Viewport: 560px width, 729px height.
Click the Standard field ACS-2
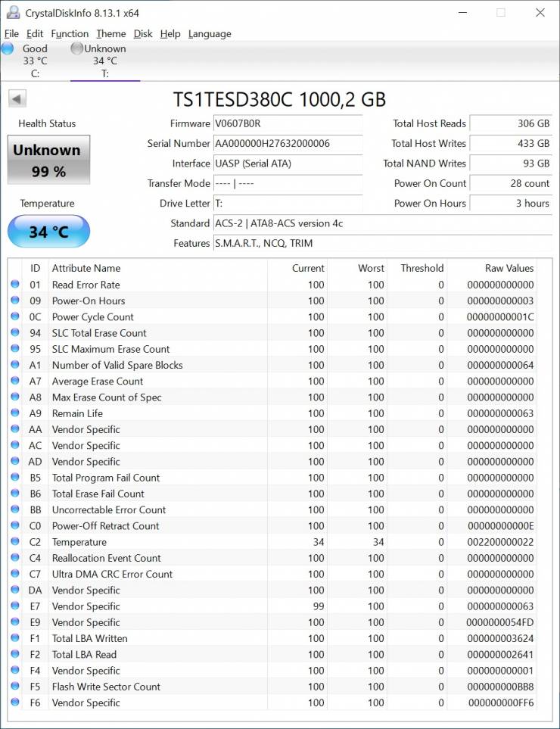tap(382, 223)
